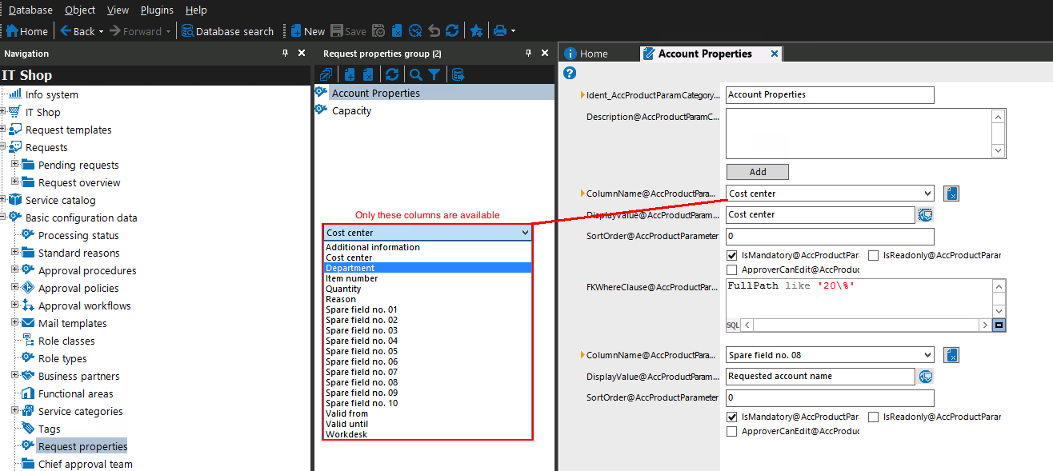Expand the Approval workflows node
The image size is (1053, 471).
coord(15,305)
